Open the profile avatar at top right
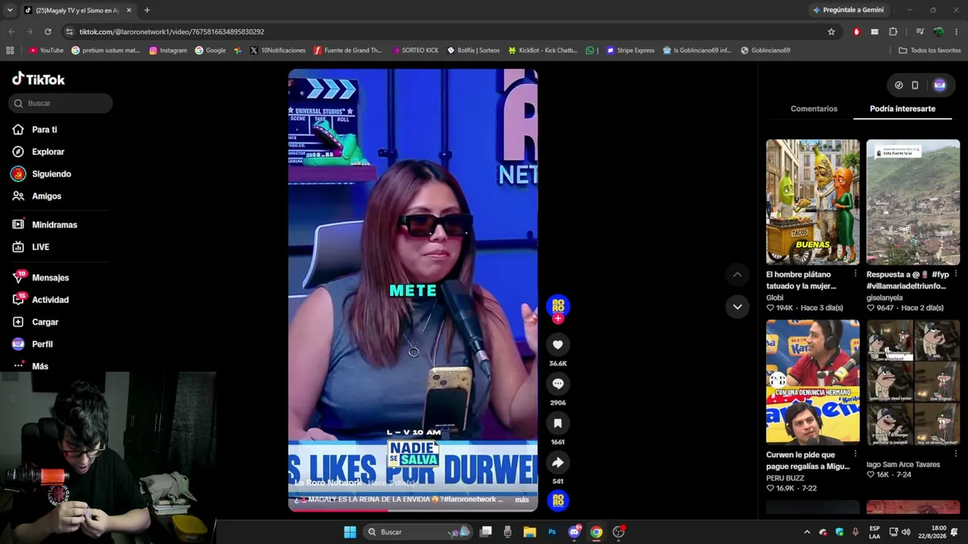Image resolution: width=968 pixels, height=544 pixels. (939, 85)
